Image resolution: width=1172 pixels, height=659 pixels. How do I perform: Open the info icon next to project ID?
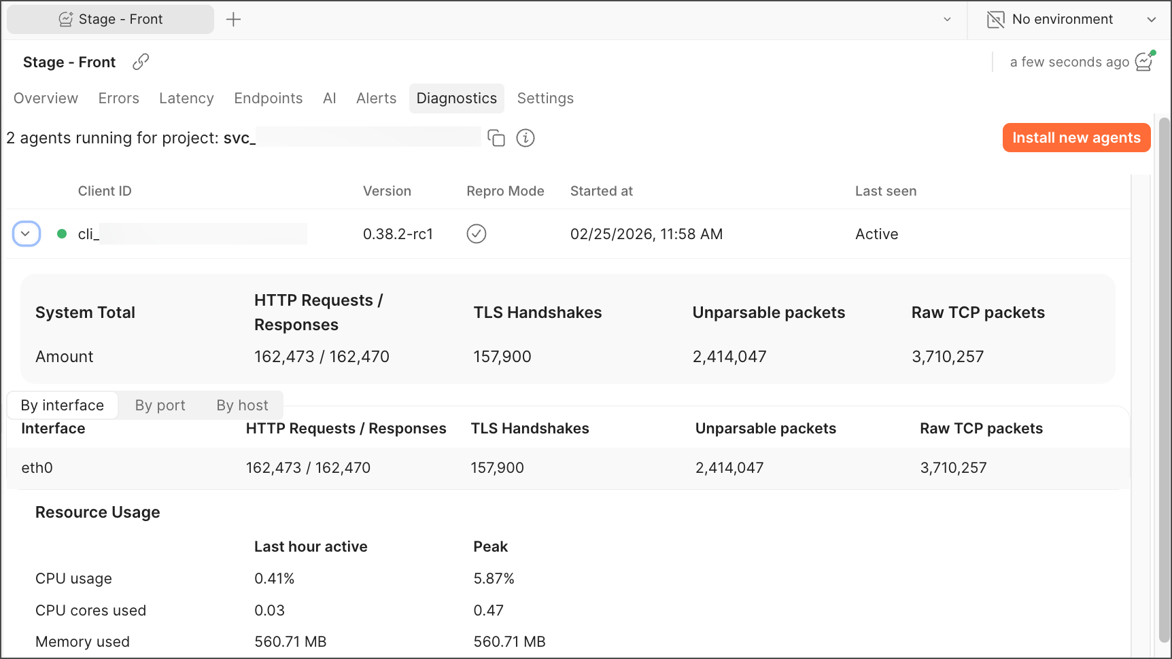click(x=525, y=138)
